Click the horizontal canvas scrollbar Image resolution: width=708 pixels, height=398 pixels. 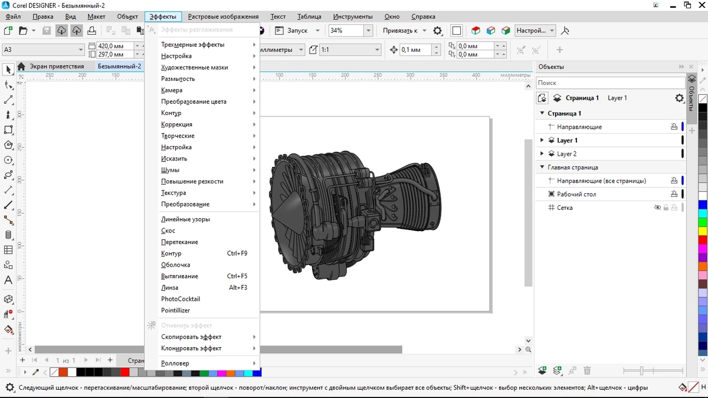coord(218,350)
